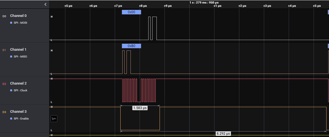Click the SPI - MISO analyzer tag

coord(20,57)
